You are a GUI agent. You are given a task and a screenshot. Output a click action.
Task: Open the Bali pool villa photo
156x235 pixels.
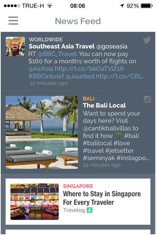[x=42, y=132]
